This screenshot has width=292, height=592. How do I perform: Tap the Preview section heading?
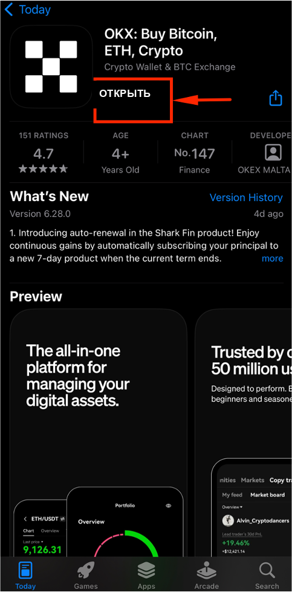(36, 296)
